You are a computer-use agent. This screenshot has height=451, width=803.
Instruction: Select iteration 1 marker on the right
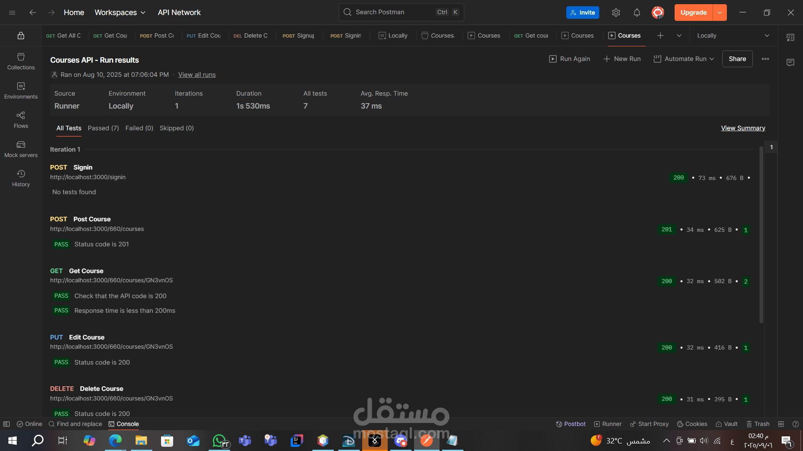click(771, 147)
